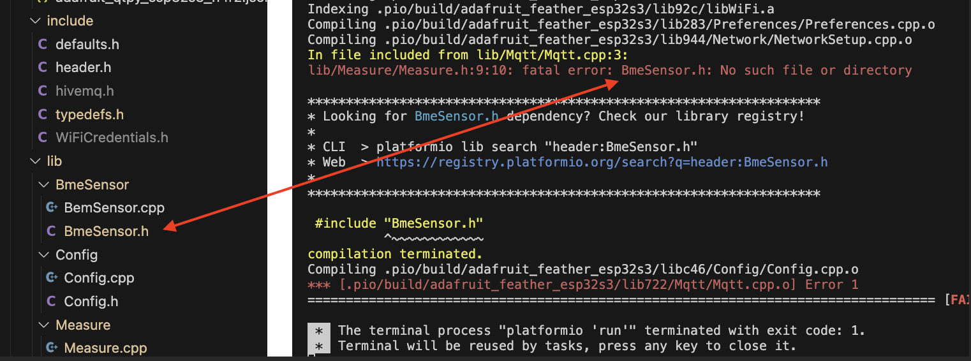The width and height of the screenshot is (971, 361).
Task: Click the highlighted BmeSensor.h in terminal
Action: [x=457, y=116]
